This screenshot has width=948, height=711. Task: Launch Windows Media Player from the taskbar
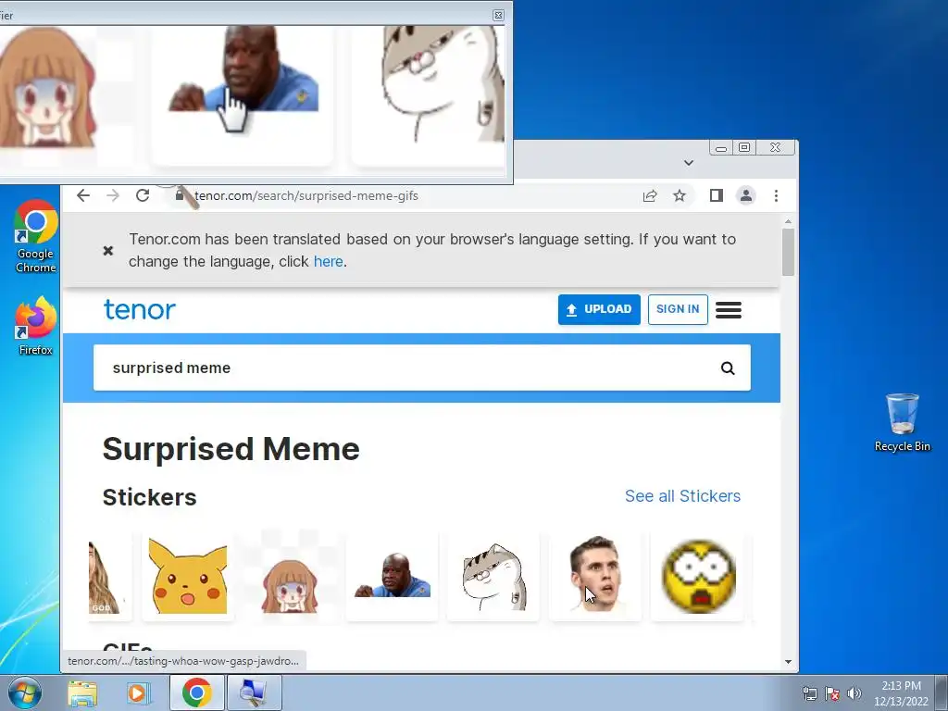(138, 692)
